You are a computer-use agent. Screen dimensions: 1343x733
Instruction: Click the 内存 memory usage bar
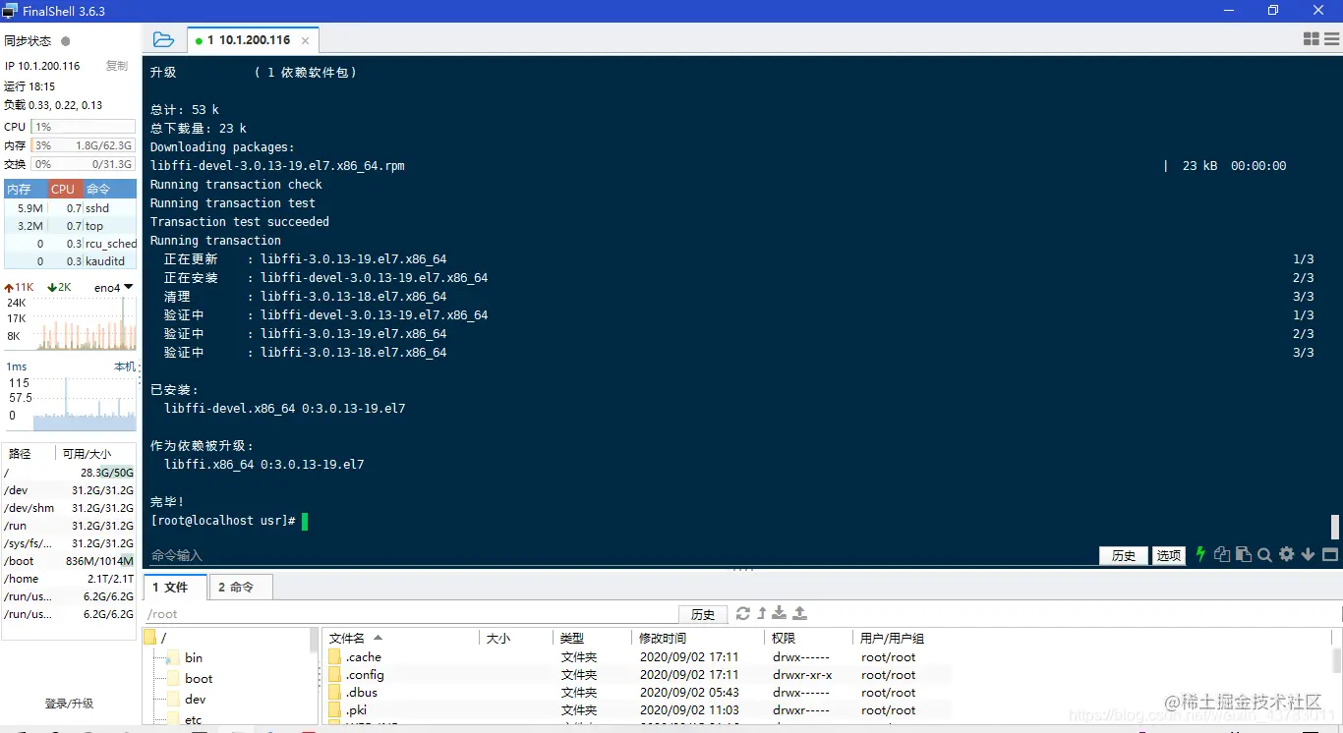click(x=84, y=145)
